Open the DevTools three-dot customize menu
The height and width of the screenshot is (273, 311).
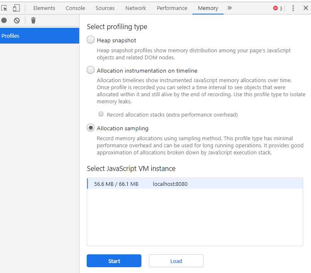coord(293,8)
